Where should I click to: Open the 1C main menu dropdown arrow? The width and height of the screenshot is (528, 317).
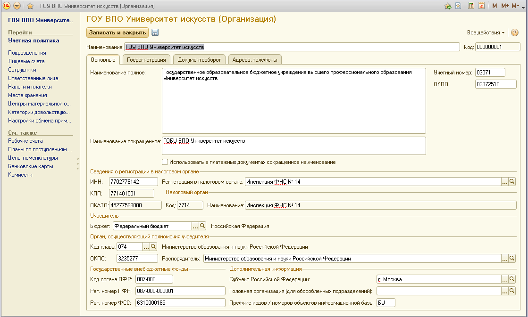tap(17, 6)
